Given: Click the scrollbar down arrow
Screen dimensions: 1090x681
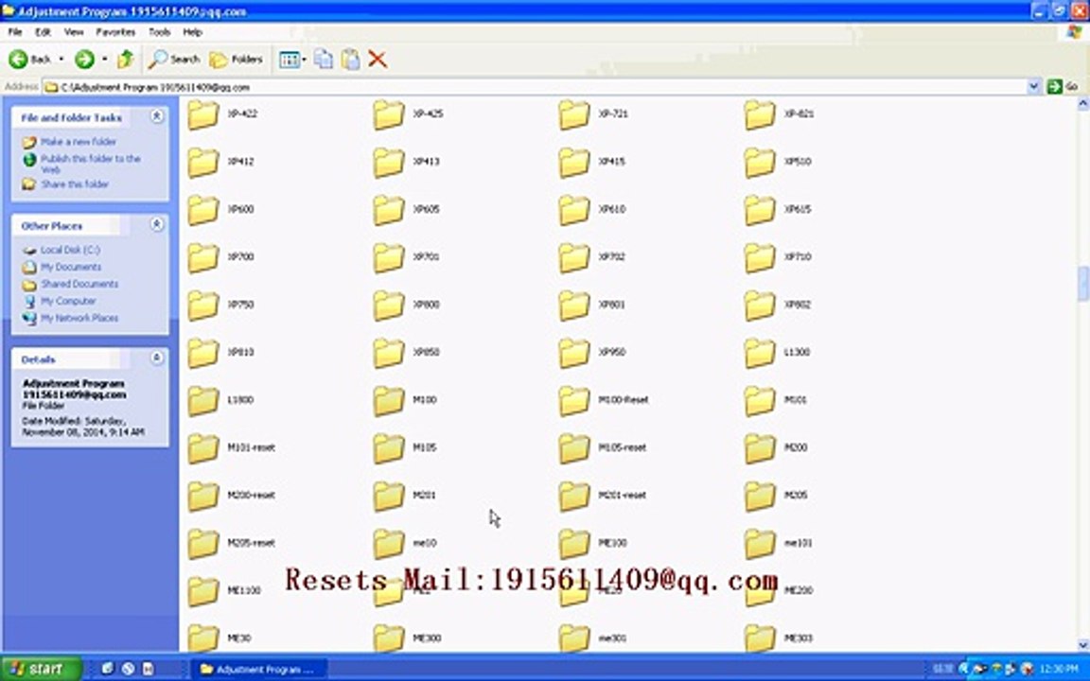Looking at the screenshot, I should [1083, 645].
